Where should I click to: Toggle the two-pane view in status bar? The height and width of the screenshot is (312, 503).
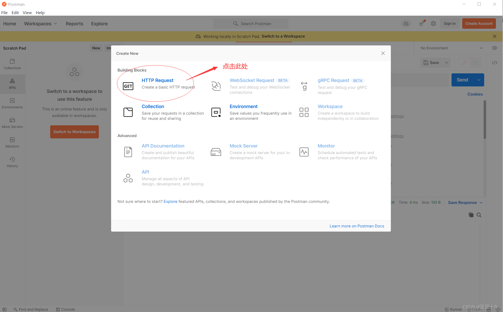[x=489, y=309]
